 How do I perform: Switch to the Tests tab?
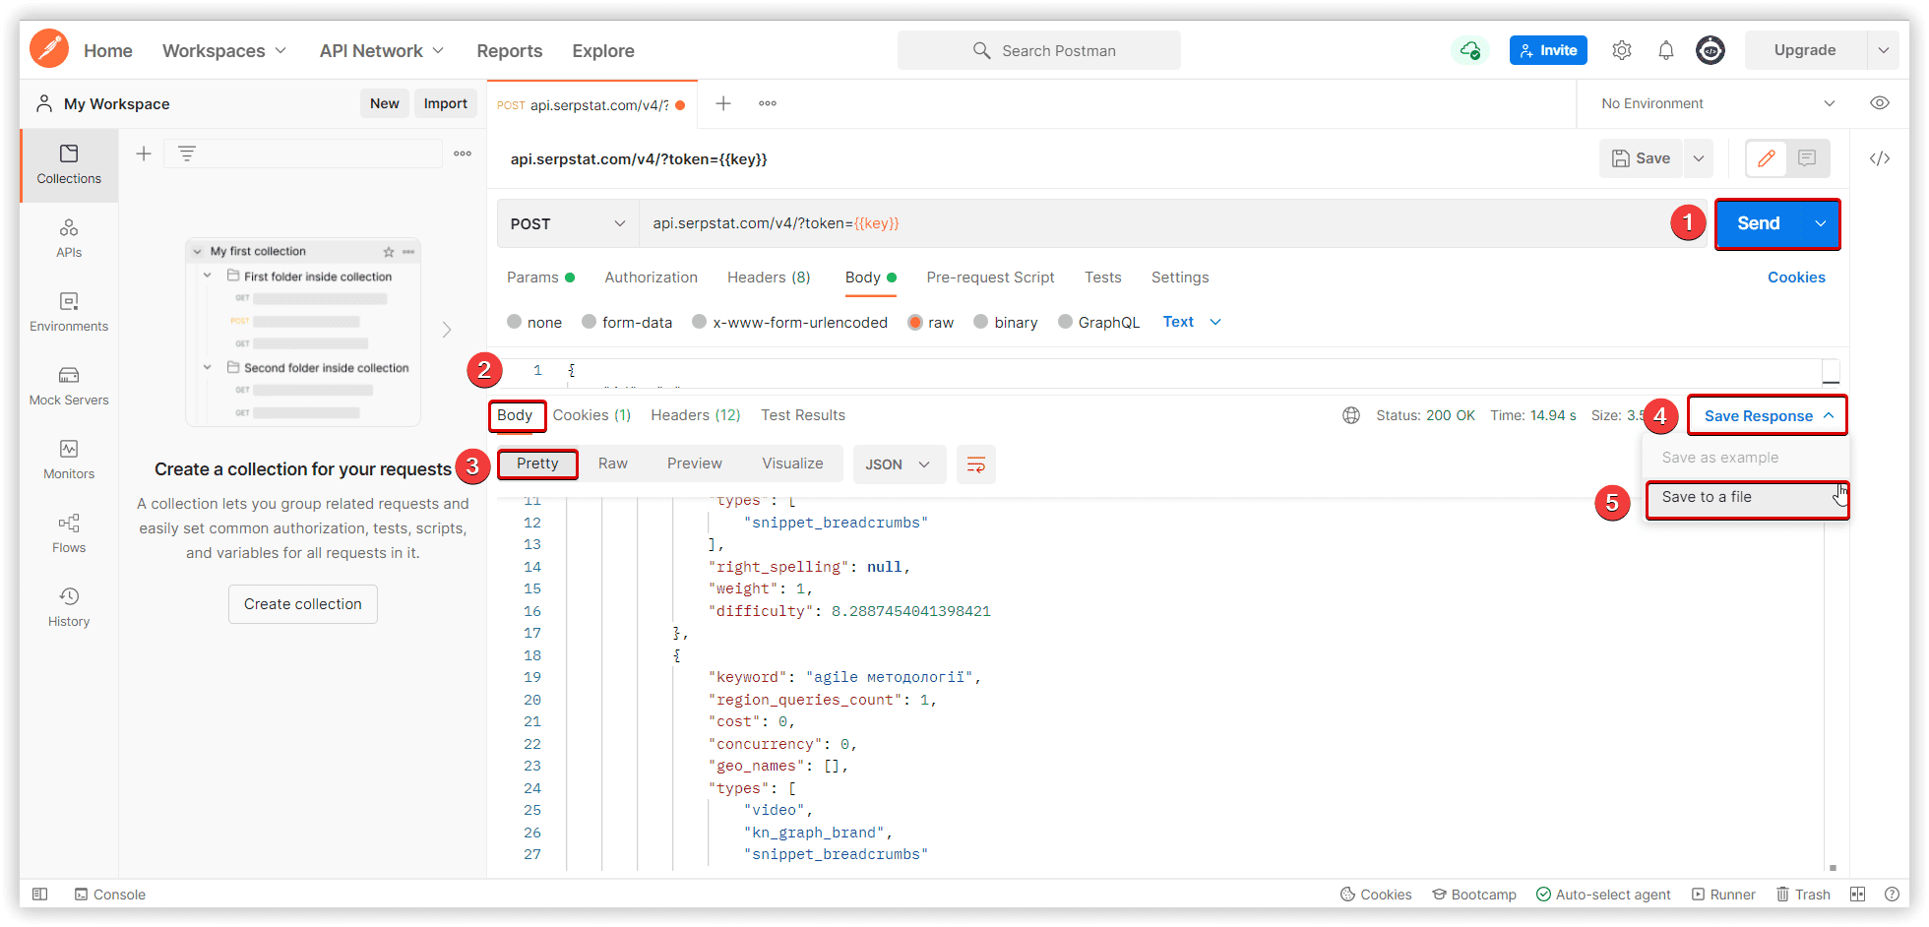point(1103,278)
